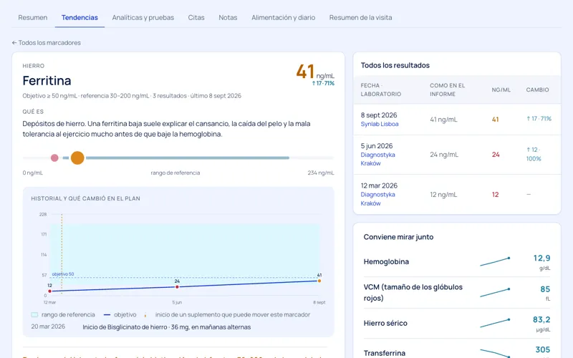This screenshot has height=358, width=573.
Task: Open the Synlab Lisboa laboratory link
Action: (380, 124)
